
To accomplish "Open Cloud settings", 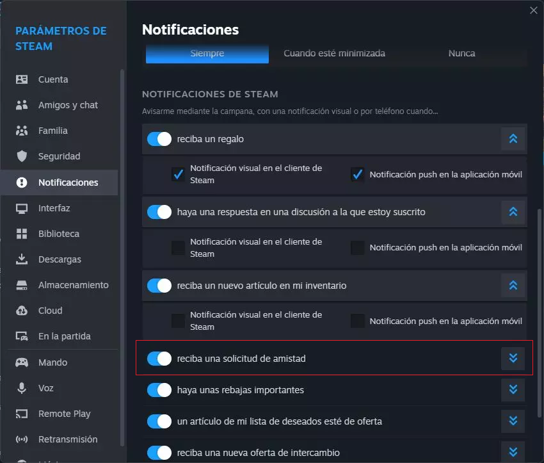I will 60,311.
